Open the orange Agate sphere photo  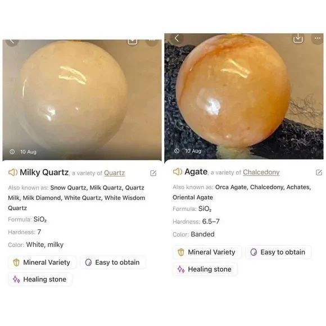244,96
